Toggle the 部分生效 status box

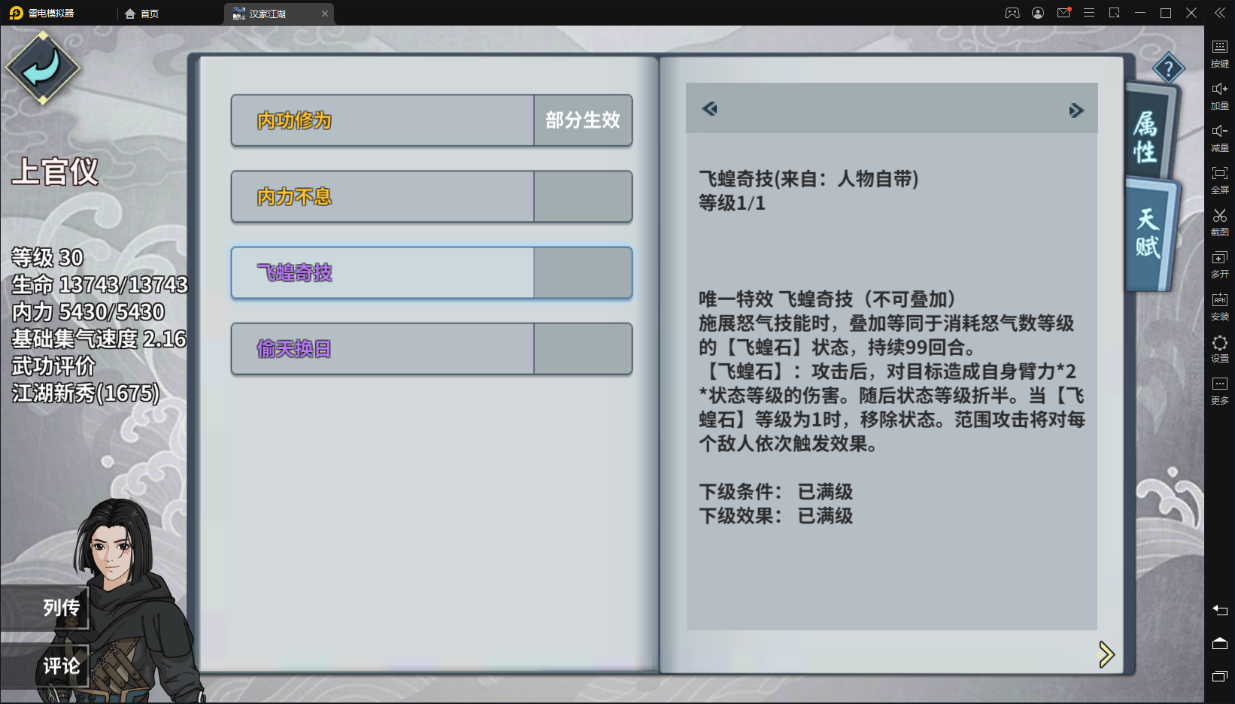point(583,120)
